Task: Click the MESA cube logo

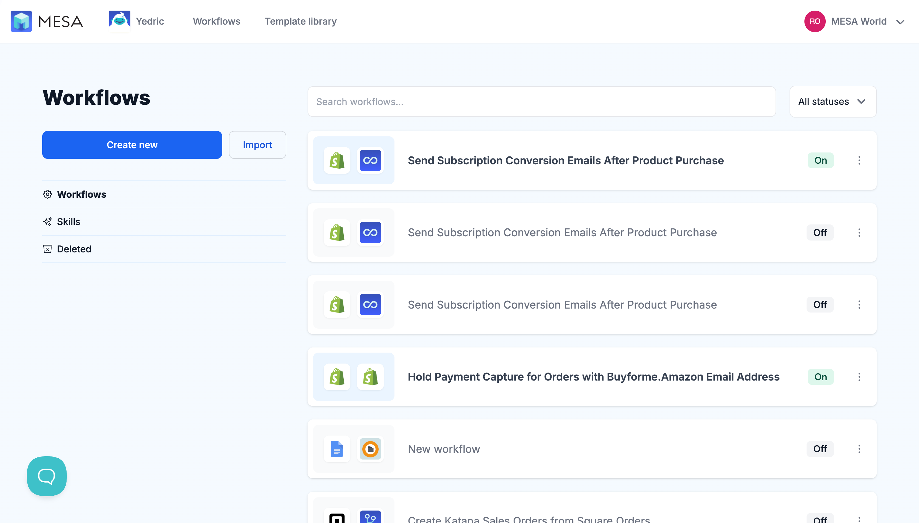Action: coord(21,21)
